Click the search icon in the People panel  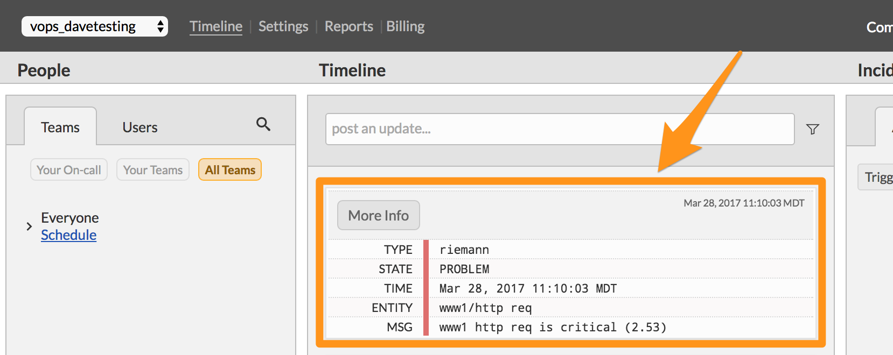(x=263, y=124)
